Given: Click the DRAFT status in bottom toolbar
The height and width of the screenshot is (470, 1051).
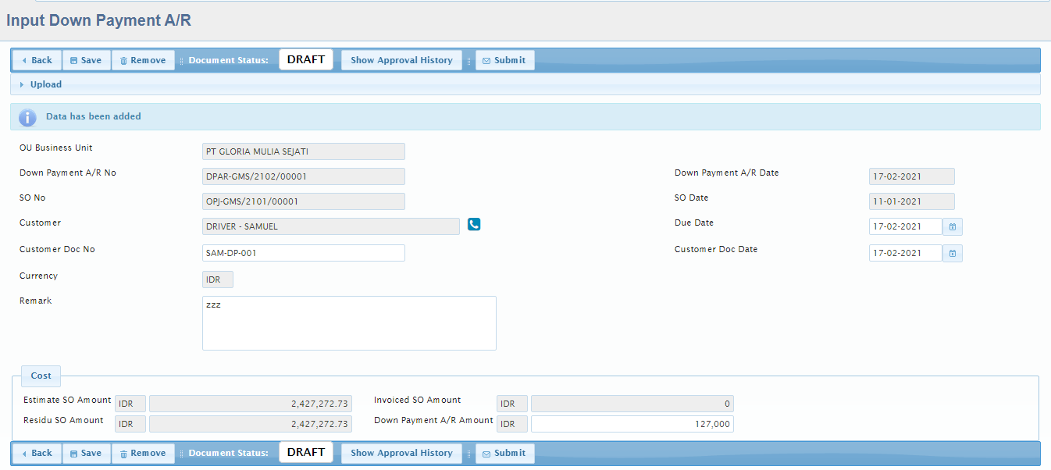Looking at the screenshot, I should pos(306,452).
